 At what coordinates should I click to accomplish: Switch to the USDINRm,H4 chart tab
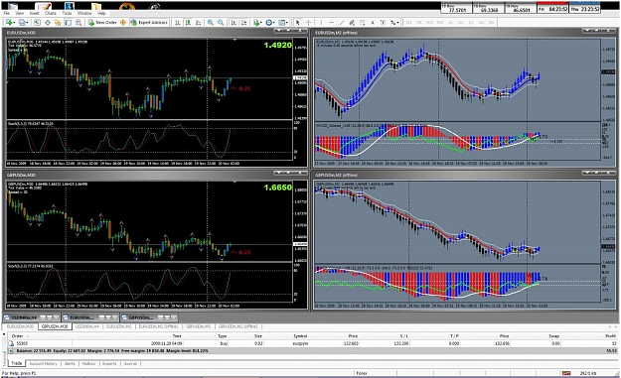tap(87, 326)
